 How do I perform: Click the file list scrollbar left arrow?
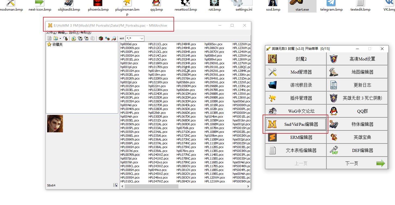(x=122, y=186)
